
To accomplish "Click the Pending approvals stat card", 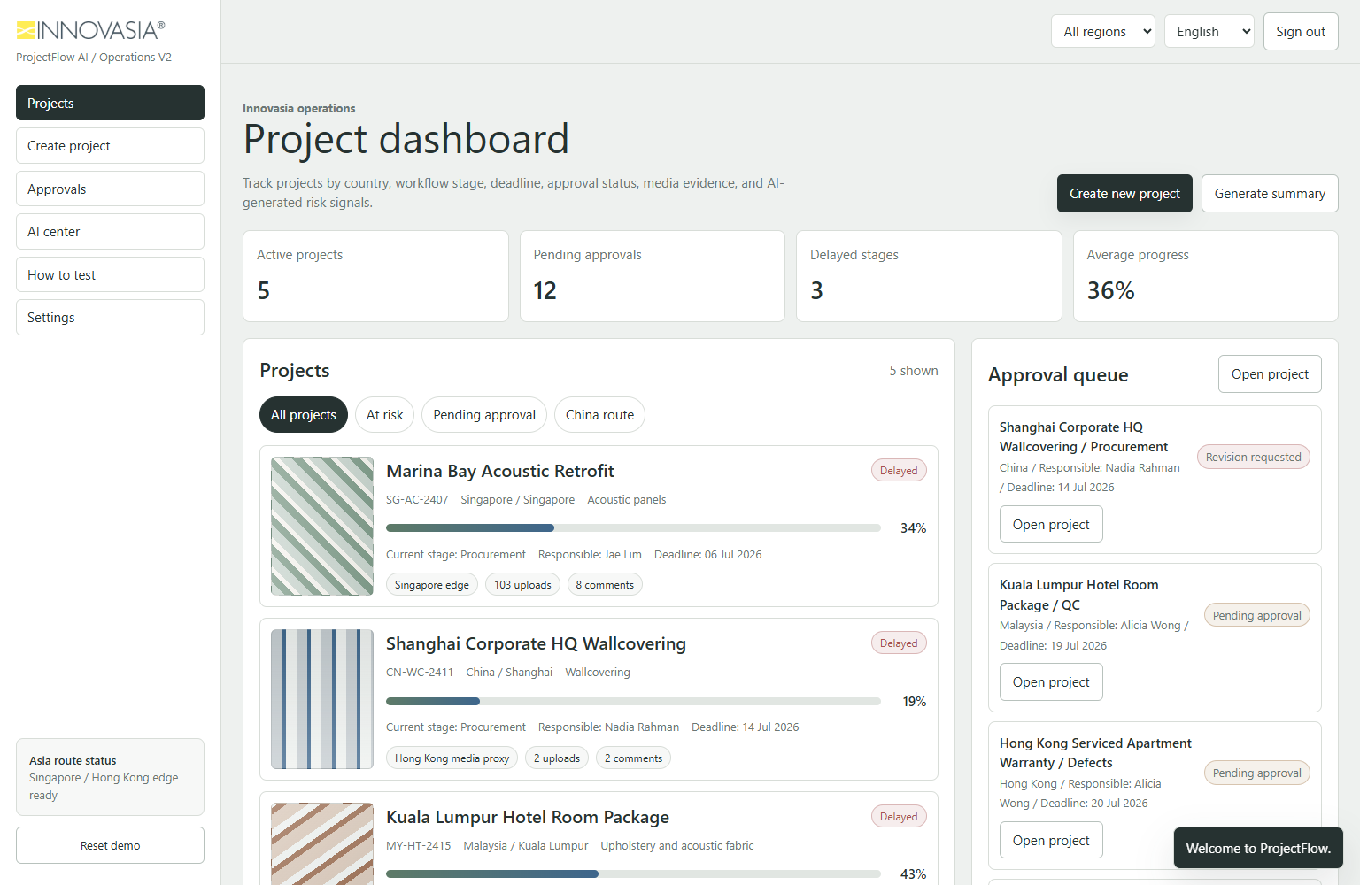I will [x=653, y=276].
